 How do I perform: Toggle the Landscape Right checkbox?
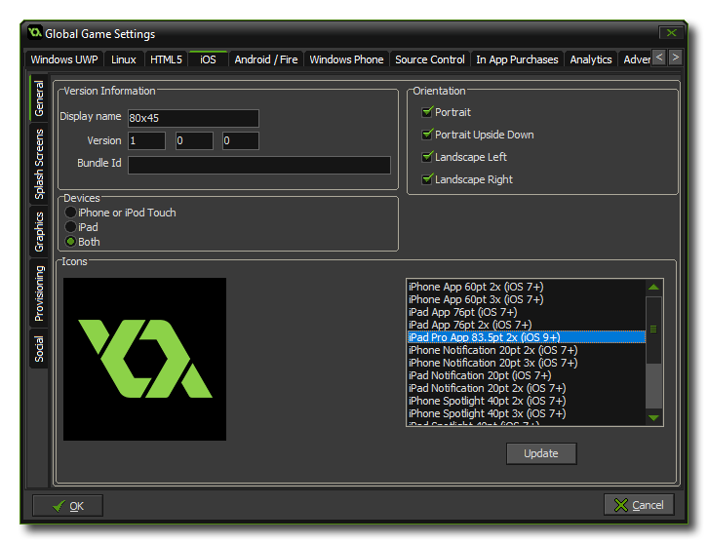[x=427, y=179]
